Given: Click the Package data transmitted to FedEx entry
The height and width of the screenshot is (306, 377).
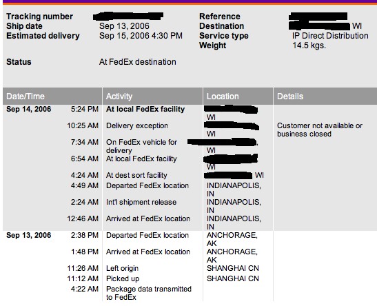Looking at the screenshot, I should click(149, 293).
